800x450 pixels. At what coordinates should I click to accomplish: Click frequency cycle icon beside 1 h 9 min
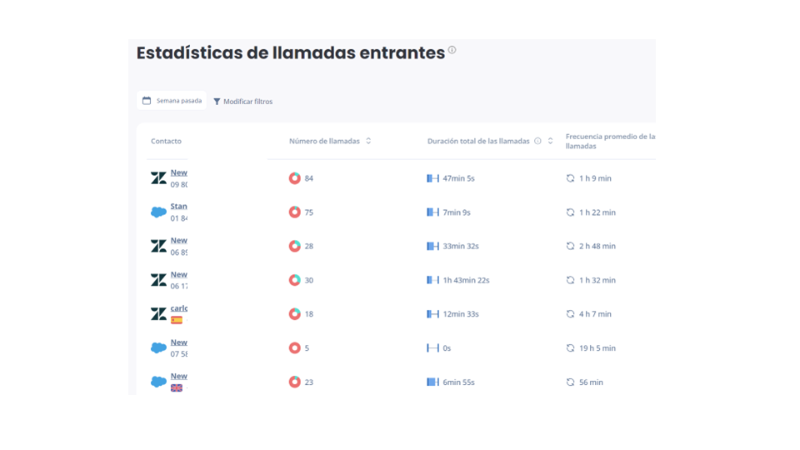coord(570,178)
